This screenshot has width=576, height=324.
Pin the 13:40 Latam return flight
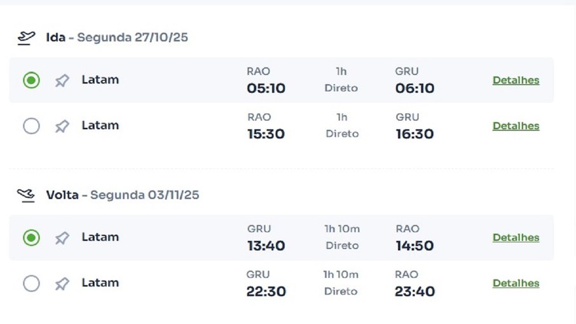pos(62,238)
